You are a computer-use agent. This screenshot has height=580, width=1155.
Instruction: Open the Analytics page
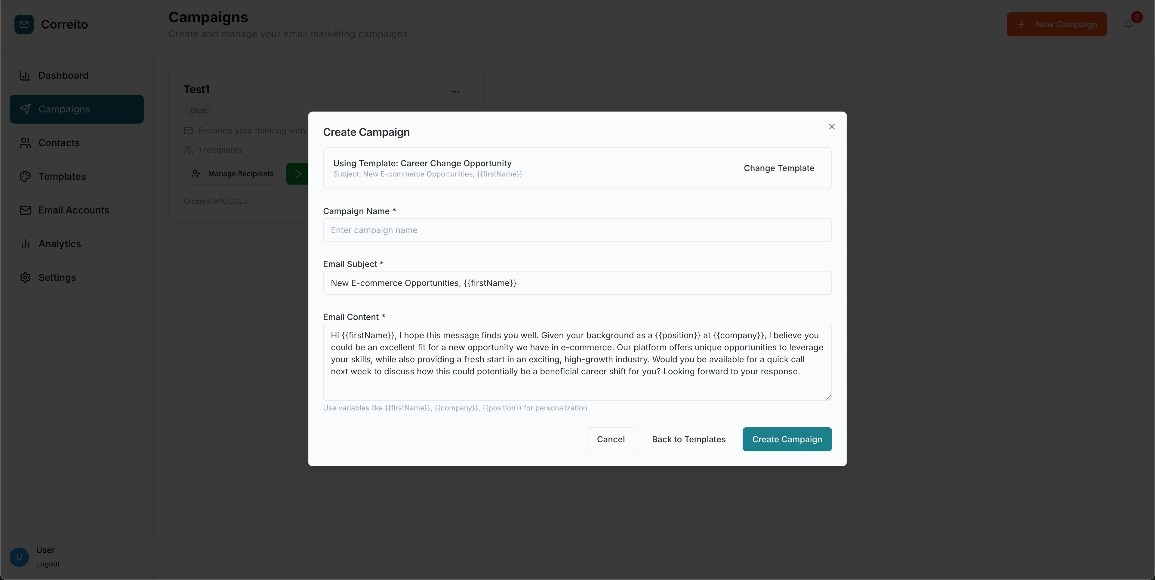60,243
